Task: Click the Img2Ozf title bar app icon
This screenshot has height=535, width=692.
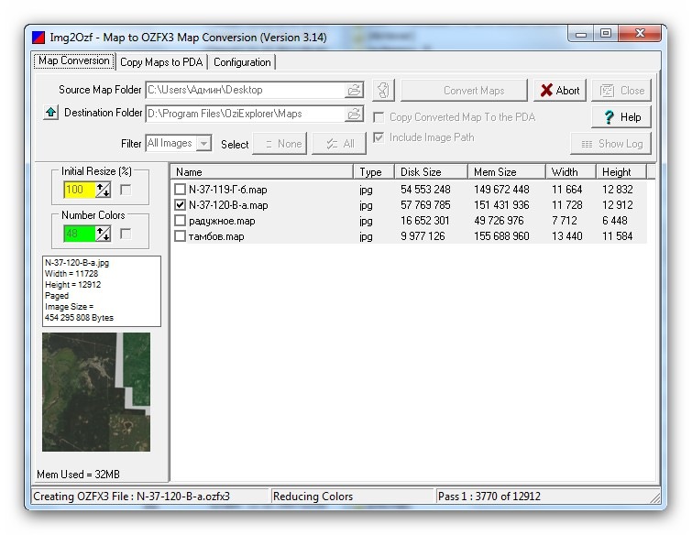Action: pos(38,38)
